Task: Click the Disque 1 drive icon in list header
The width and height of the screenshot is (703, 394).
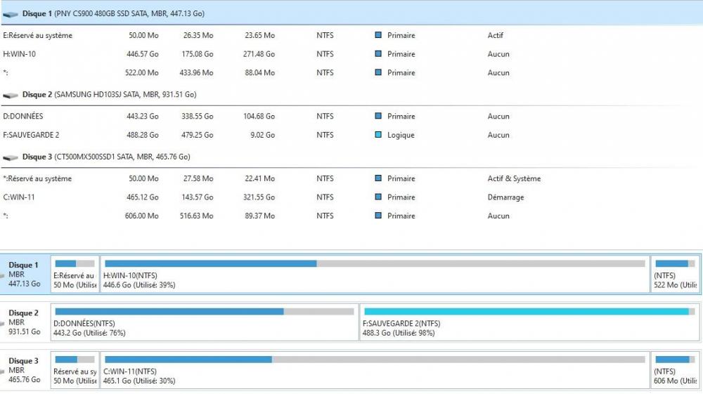Action: (11, 14)
